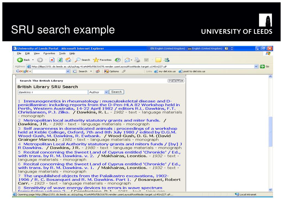
Task: Click the language bar help icon
Action: click(x=226, y=49)
